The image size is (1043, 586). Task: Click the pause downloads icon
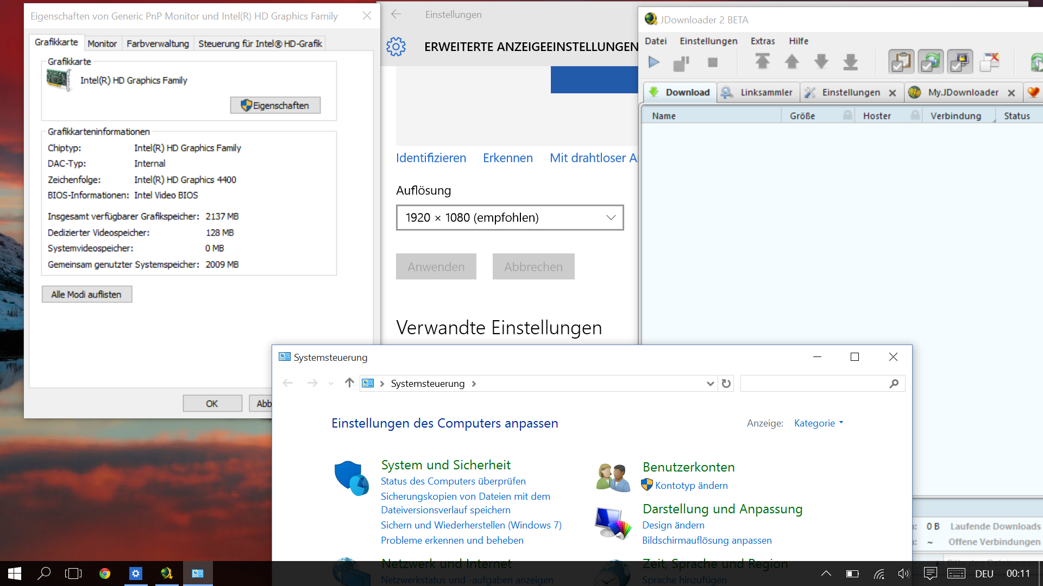click(x=681, y=63)
